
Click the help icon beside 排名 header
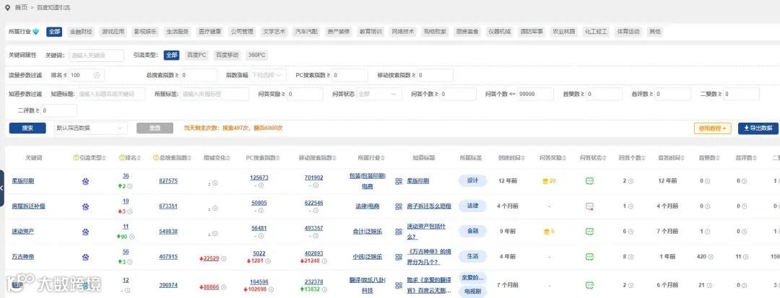121,158
